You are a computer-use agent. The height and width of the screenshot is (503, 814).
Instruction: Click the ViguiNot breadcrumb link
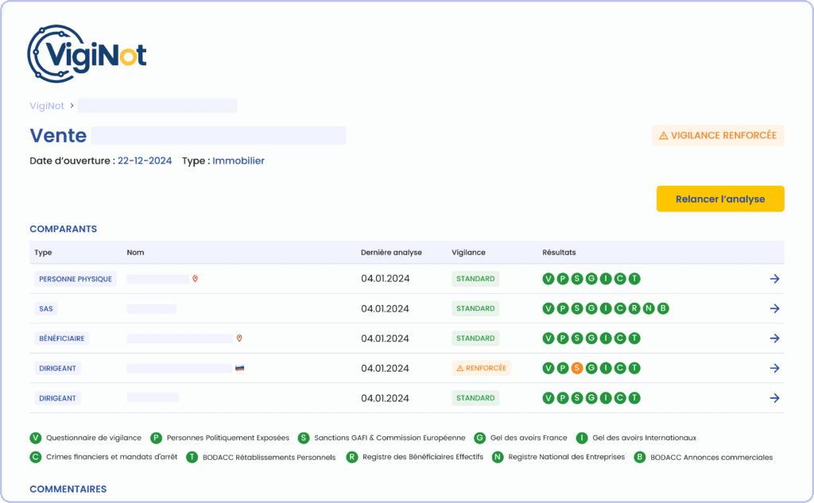47,106
